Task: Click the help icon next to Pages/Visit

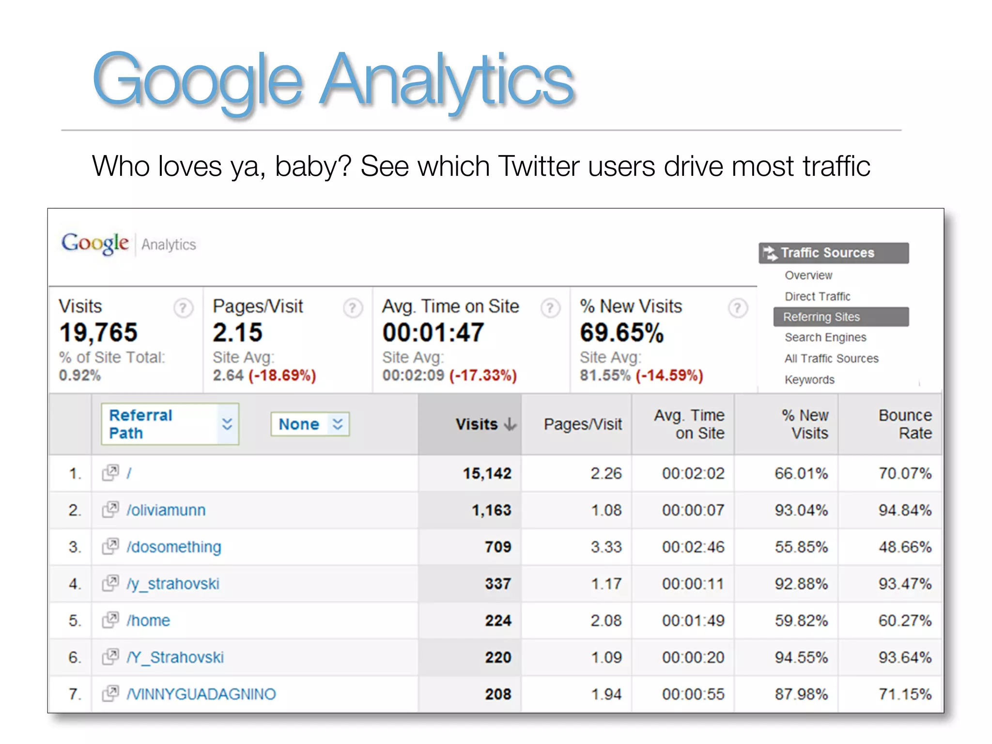Action: tap(353, 308)
